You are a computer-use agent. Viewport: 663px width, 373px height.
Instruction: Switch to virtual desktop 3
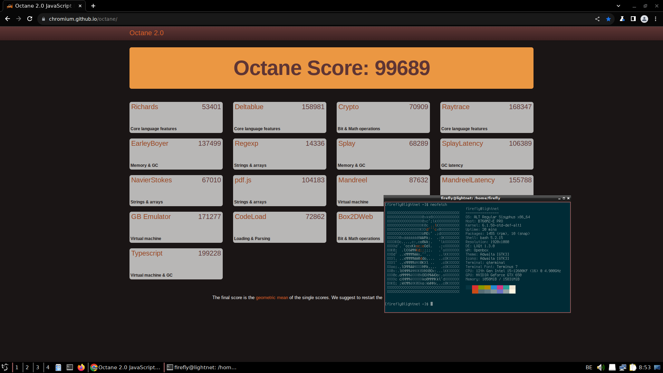37,367
